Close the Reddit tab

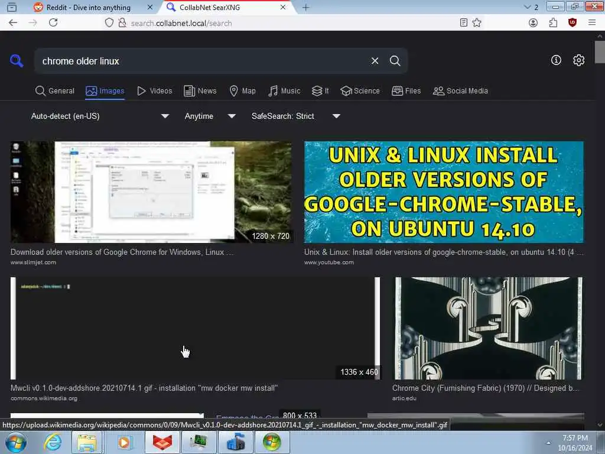pyautogui.click(x=150, y=7)
